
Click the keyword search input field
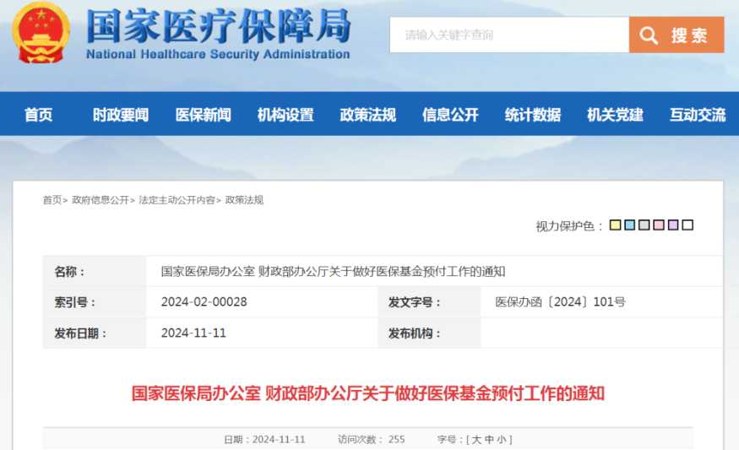[x=509, y=35]
